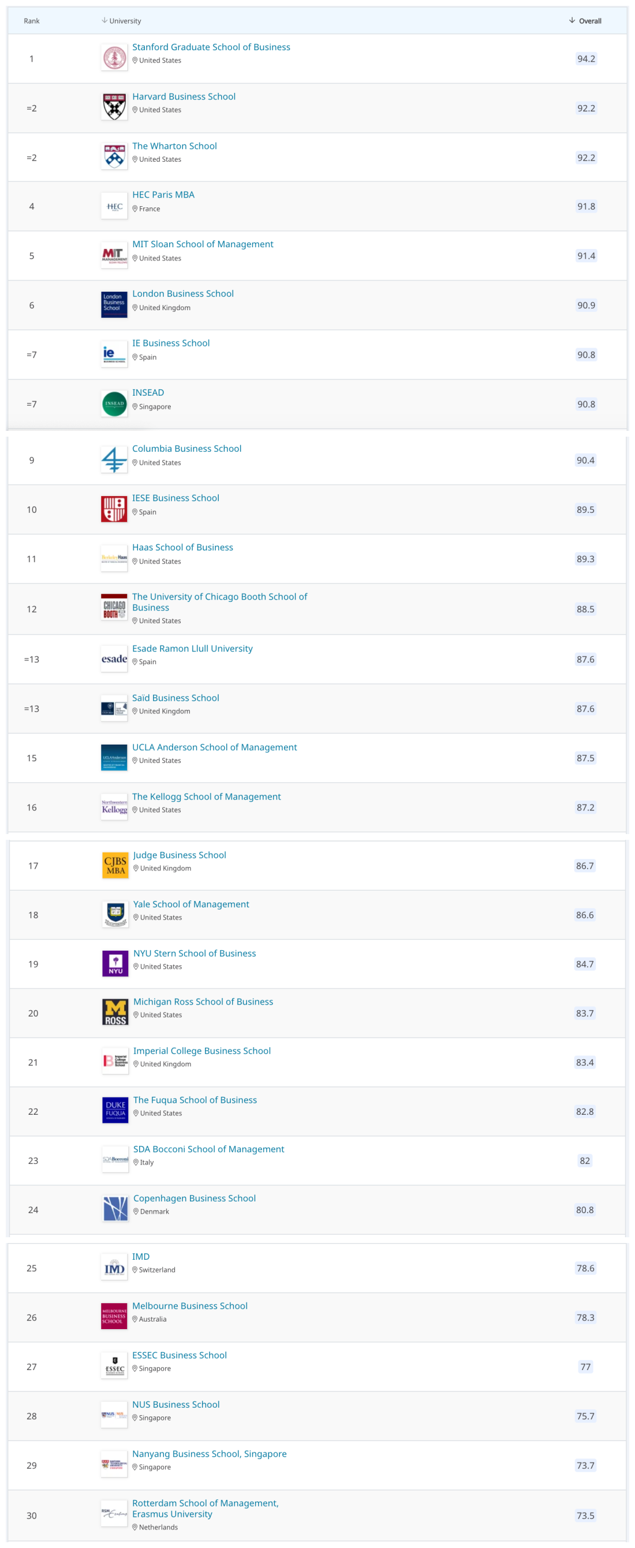This screenshot has width=635, height=1548.
Task: Click the Imperial College Business School logo
Action: (115, 1061)
